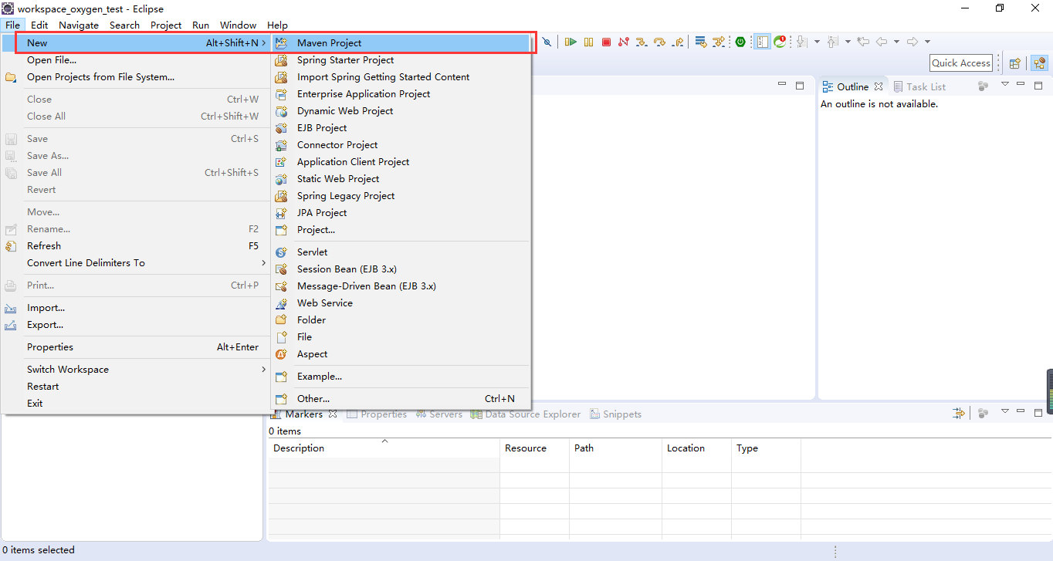Click the red Terminate icon in toolbar

(x=606, y=42)
